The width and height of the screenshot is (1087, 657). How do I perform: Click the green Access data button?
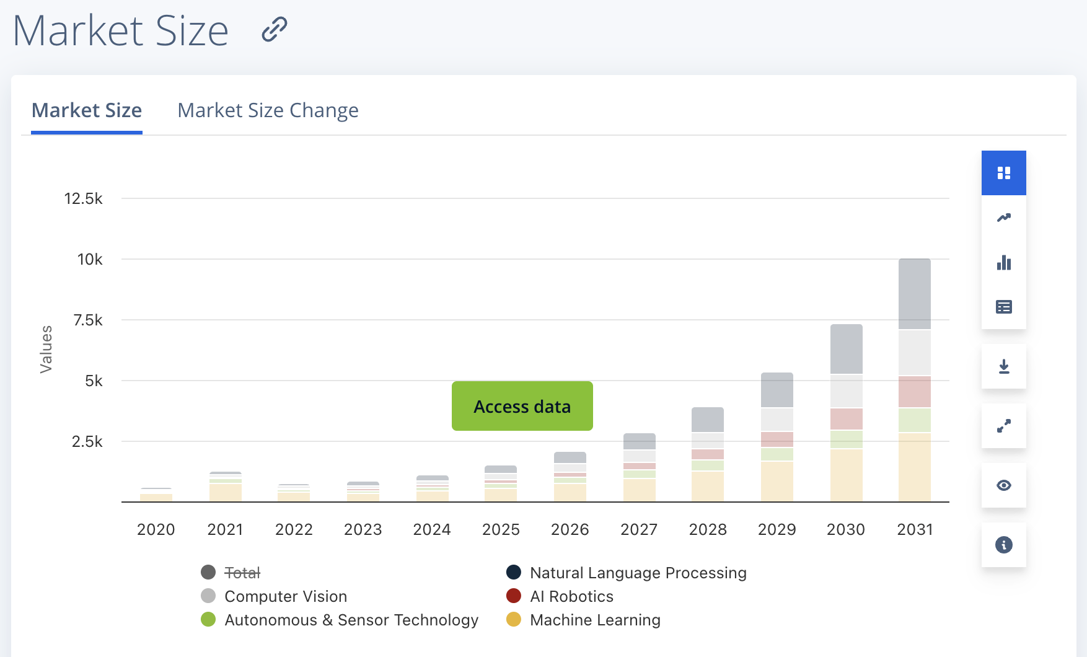(x=522, y=406)
